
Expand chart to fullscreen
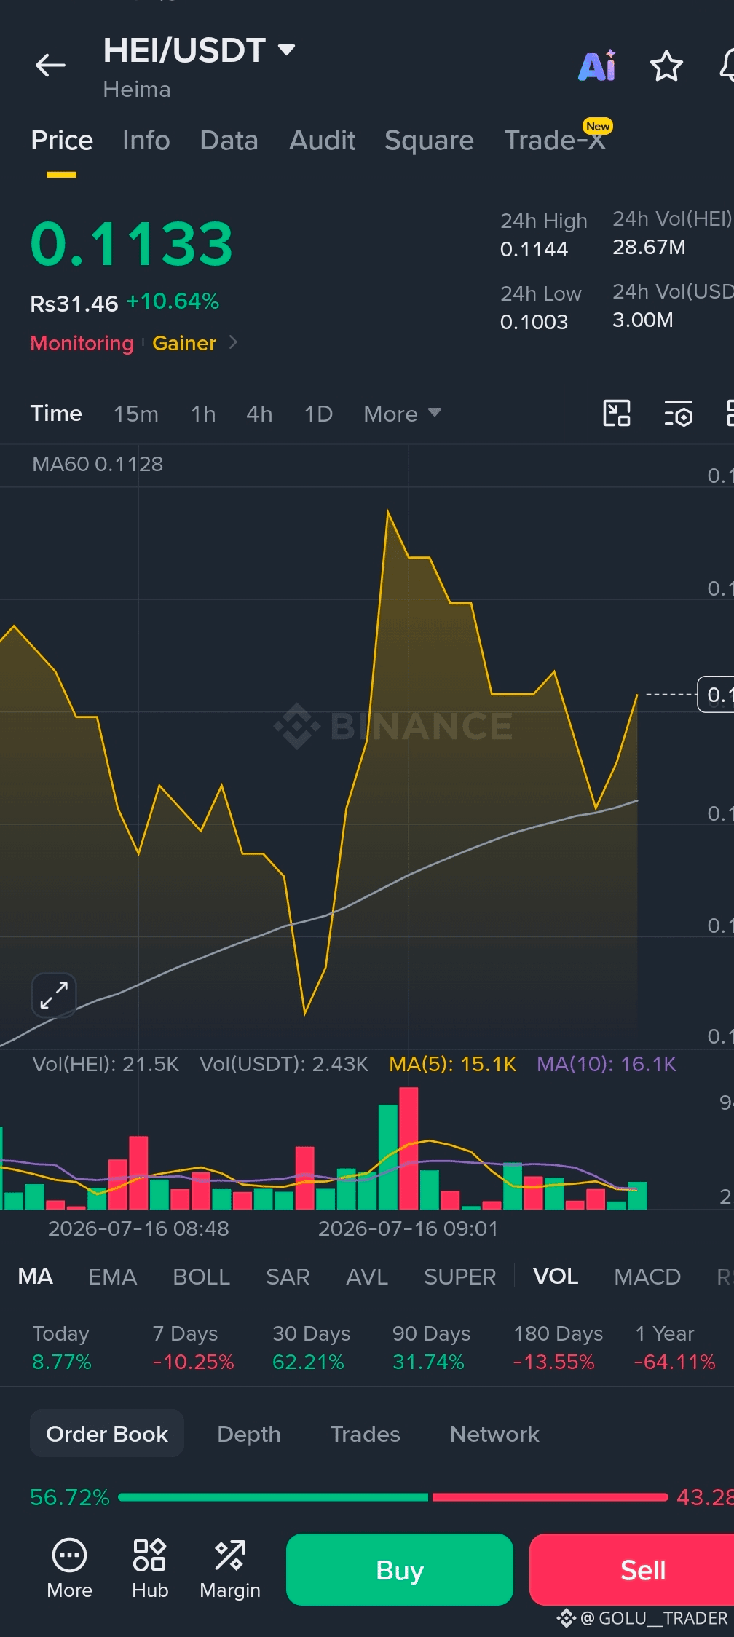coord(54,995)
